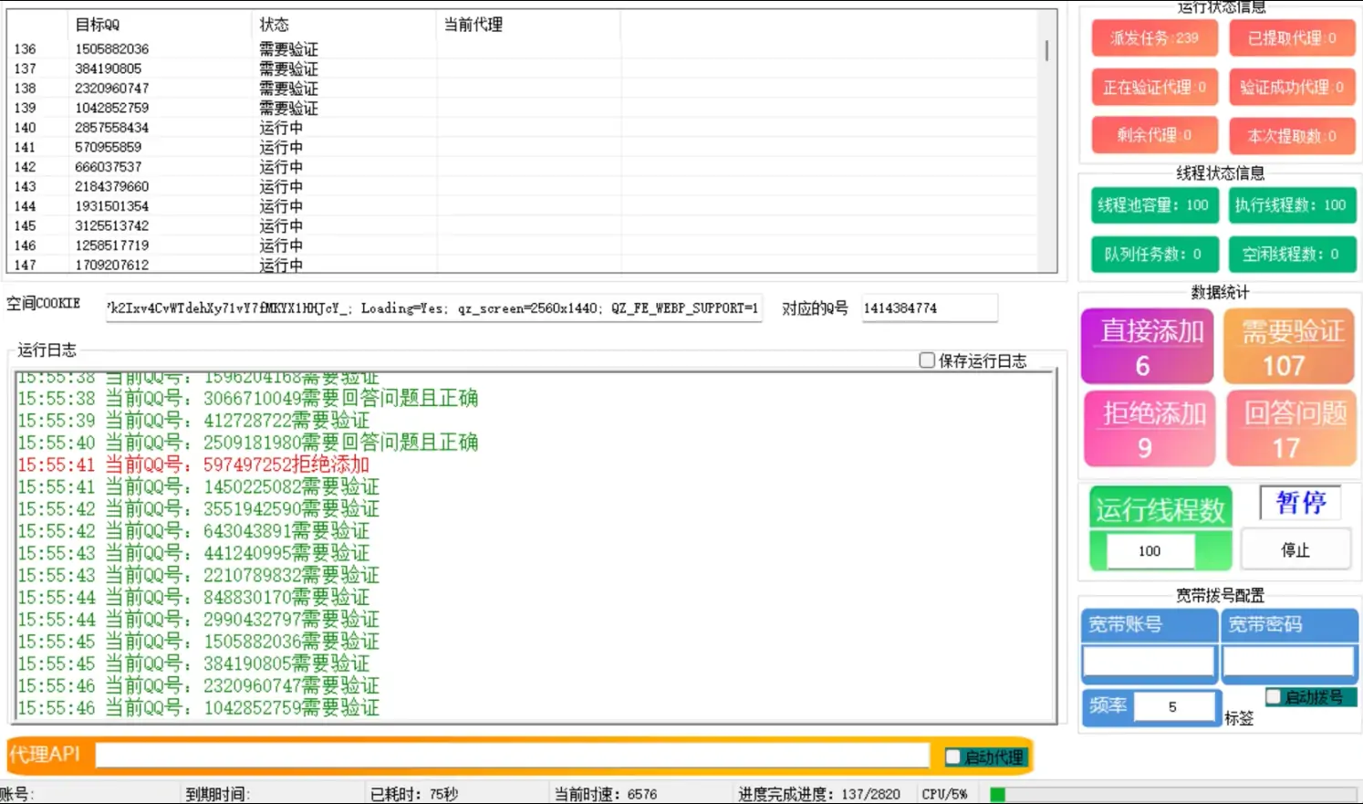The height and width of the screenshot is (804, 1363).
Task: Click the 到期时间 status bar label
Action: [217, 794]
